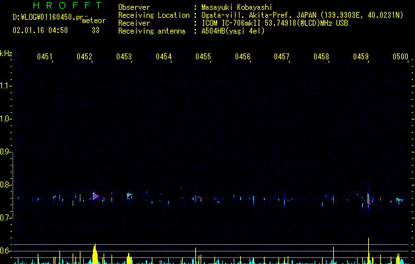Click the 0.8 kHz frequency label
This screenshot has width=415, height=264.
tap(5, 185)
